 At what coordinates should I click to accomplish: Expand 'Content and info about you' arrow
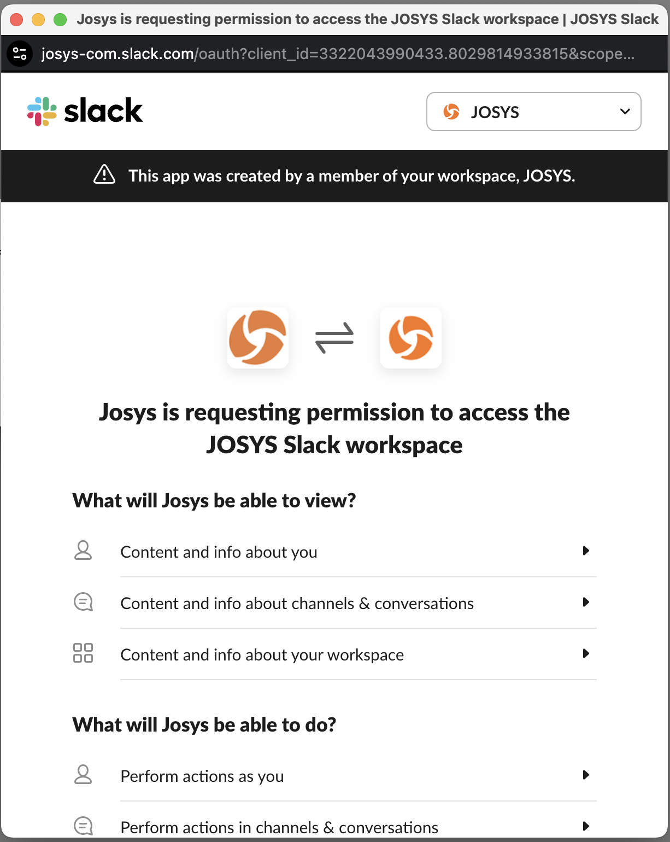pos(586,551)
